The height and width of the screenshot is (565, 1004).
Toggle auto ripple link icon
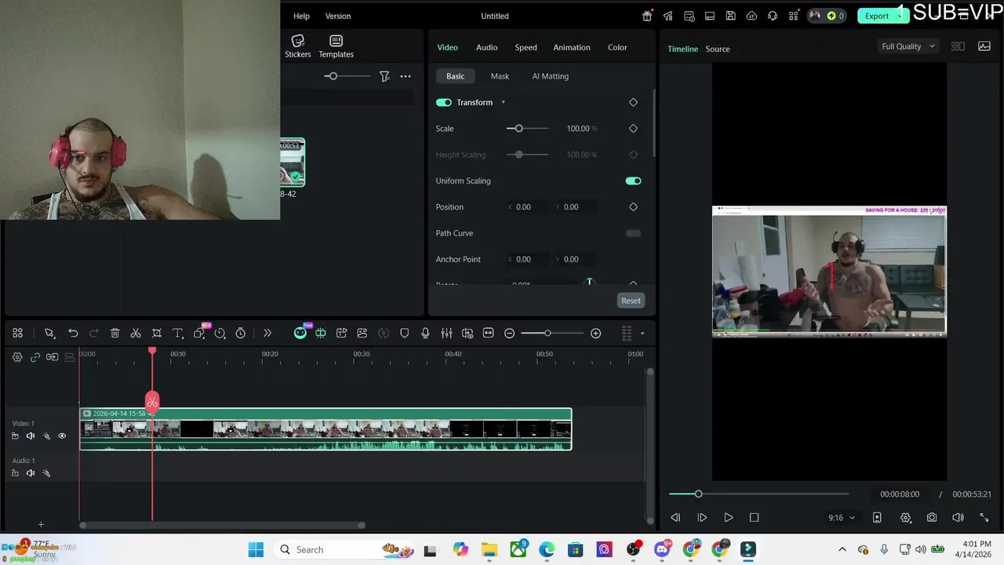coord(35,357)
